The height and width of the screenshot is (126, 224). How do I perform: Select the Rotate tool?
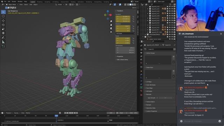tap(3, 25)
